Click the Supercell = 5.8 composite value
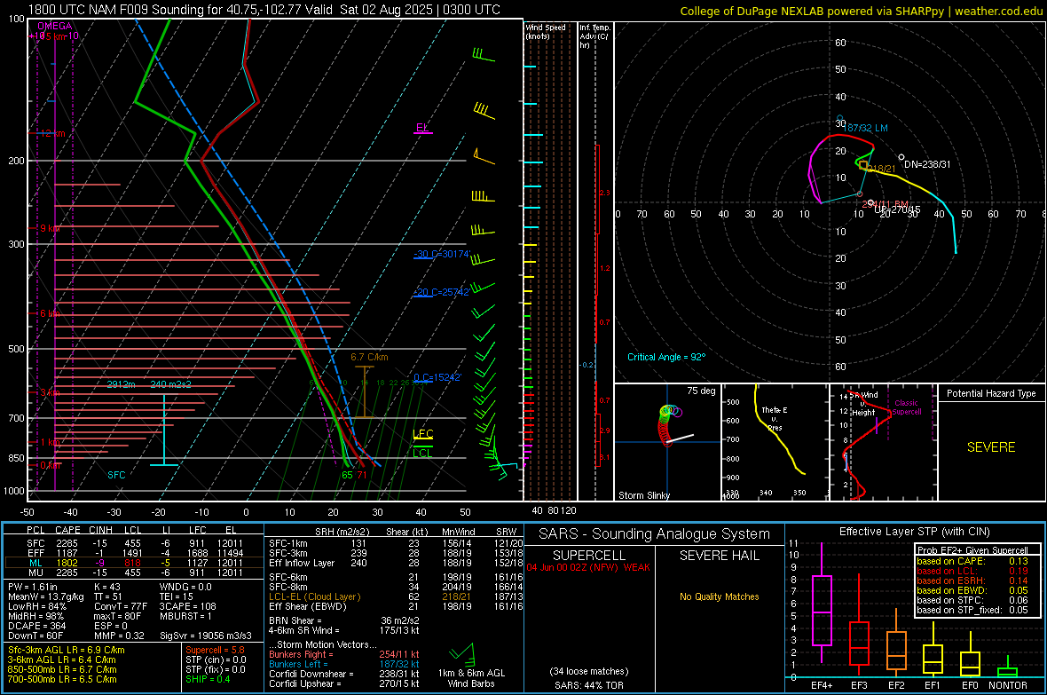Viewport: 1047px width, 695px height. (215, 650)
